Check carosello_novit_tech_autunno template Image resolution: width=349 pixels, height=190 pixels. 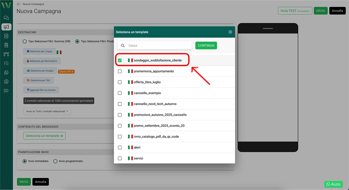(x=120, y=104)
